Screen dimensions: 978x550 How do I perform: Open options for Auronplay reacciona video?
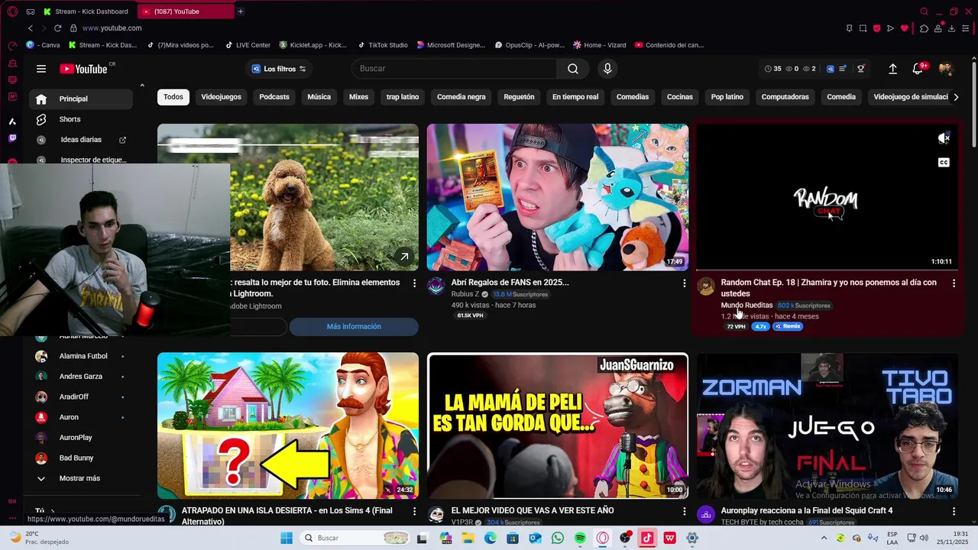click(x=954, y=511)
